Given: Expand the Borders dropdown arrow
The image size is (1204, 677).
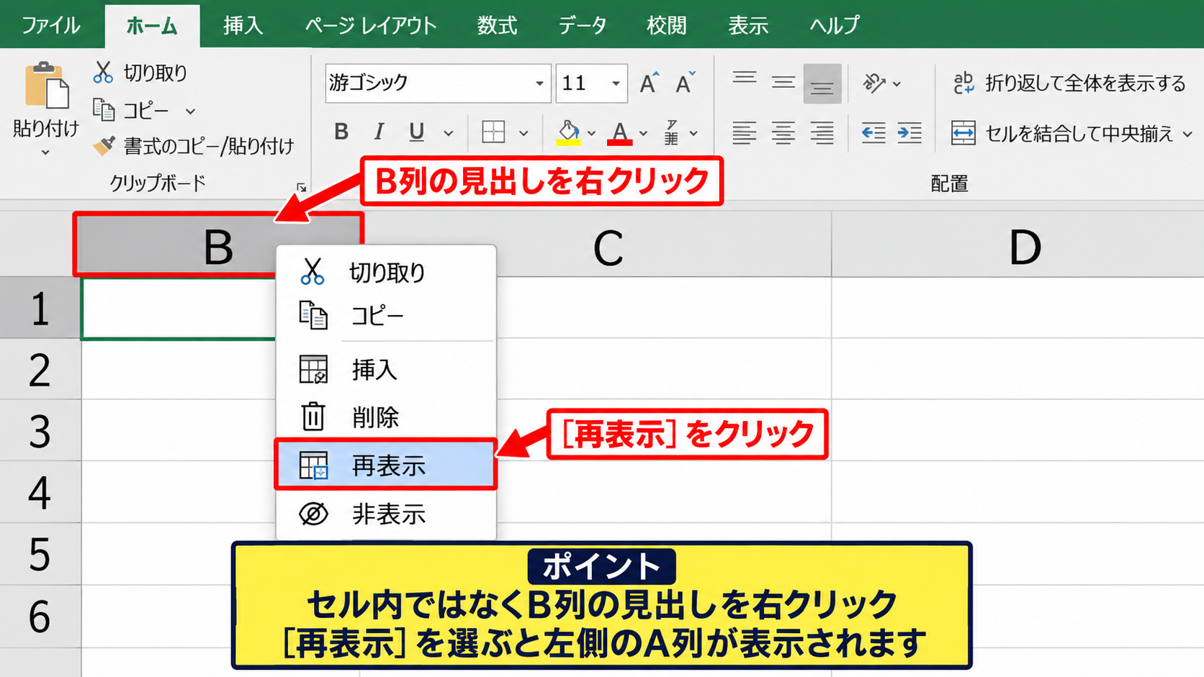Looking at the screenshot, I should 524,133.
